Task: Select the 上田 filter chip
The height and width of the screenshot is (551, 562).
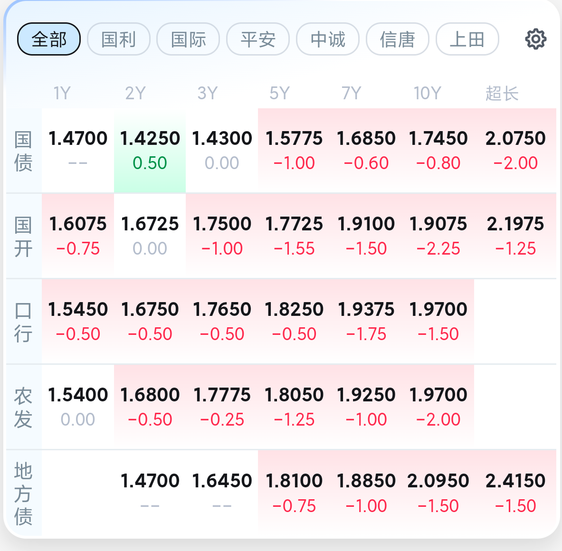Action: pyautogui.click(x=467, y=39)
